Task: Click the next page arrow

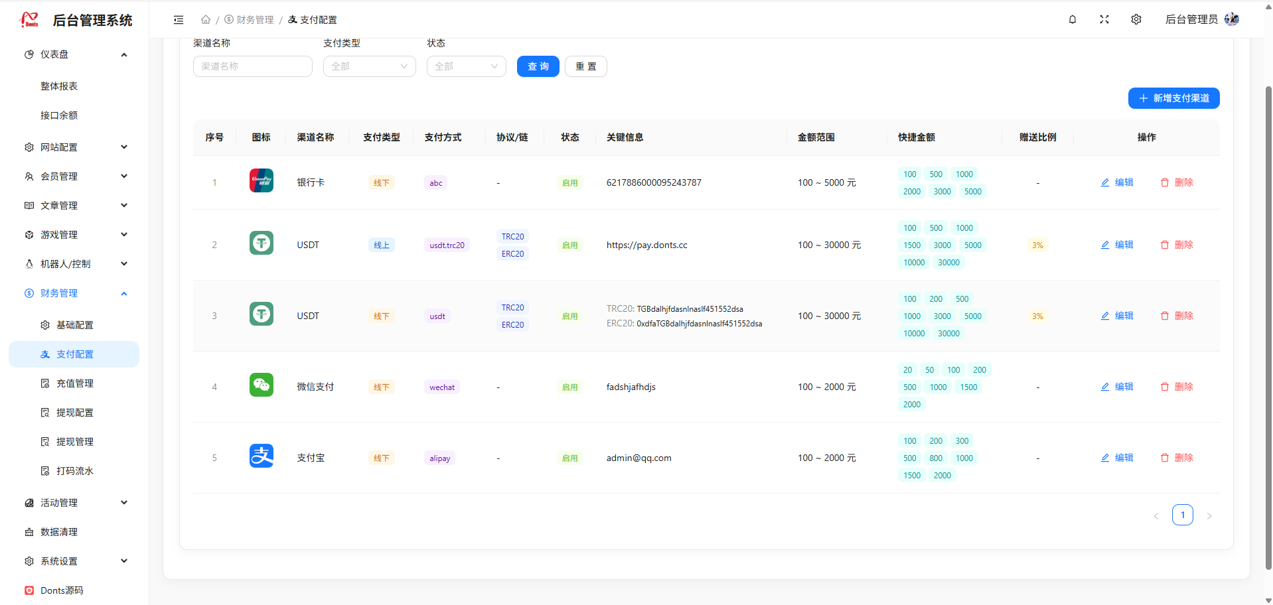Action: point(1209,515)
